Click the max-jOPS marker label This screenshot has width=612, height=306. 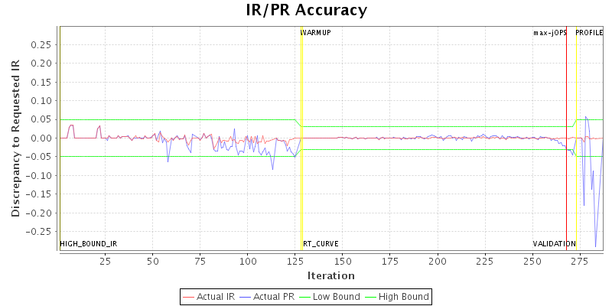pyautogui.click(x=550, y=33)
